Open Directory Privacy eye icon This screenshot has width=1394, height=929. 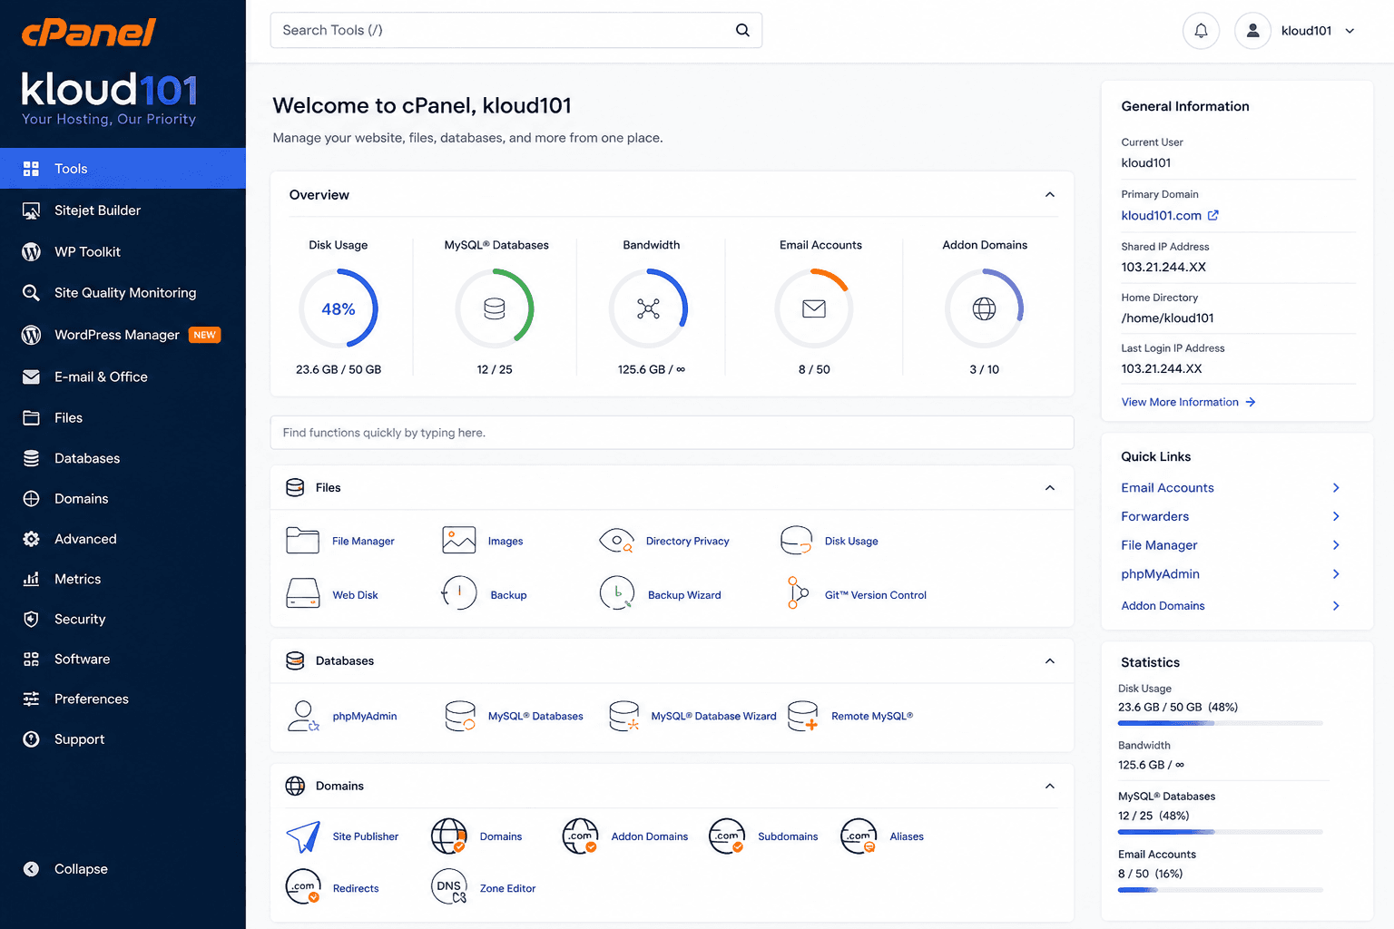pyautogui.click(x=616, y=541)
